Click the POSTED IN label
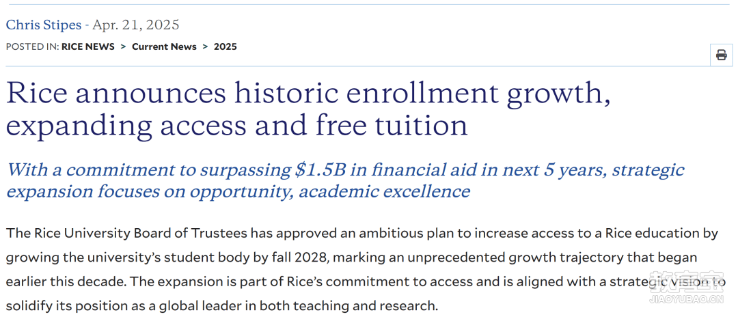The width and height of the screenshot is (738, 319). 33,46
